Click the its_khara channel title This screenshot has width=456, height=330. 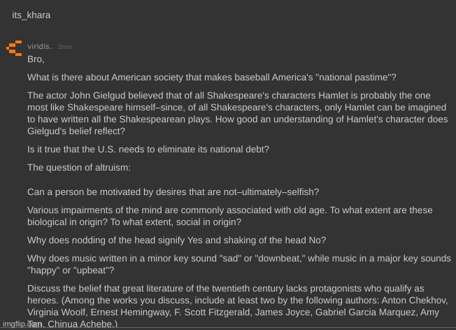[x=31, y=15]
